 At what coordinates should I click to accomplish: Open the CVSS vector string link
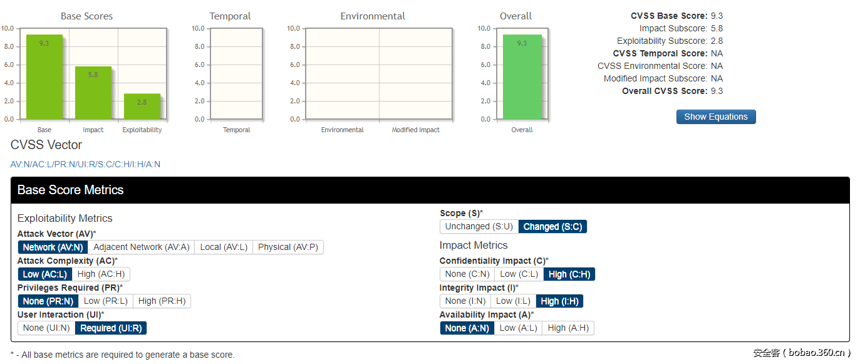(x=85, y=164)
